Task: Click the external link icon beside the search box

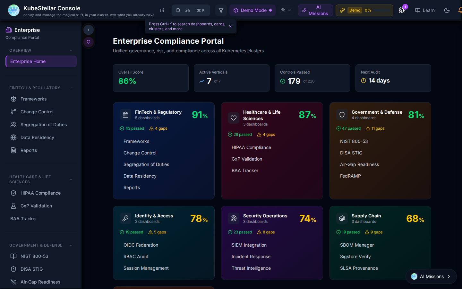Action: (162, 10)
